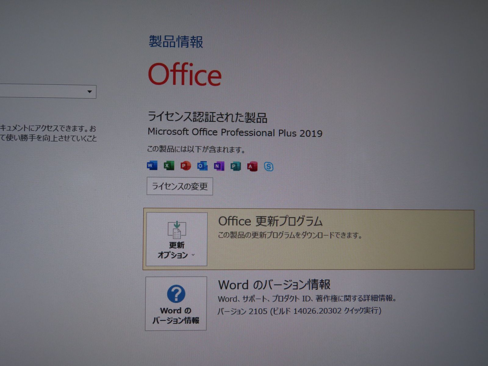This screenshot has height=366, width=488.
Task: Click the Office logo text
Action: [x=185, y=74]
